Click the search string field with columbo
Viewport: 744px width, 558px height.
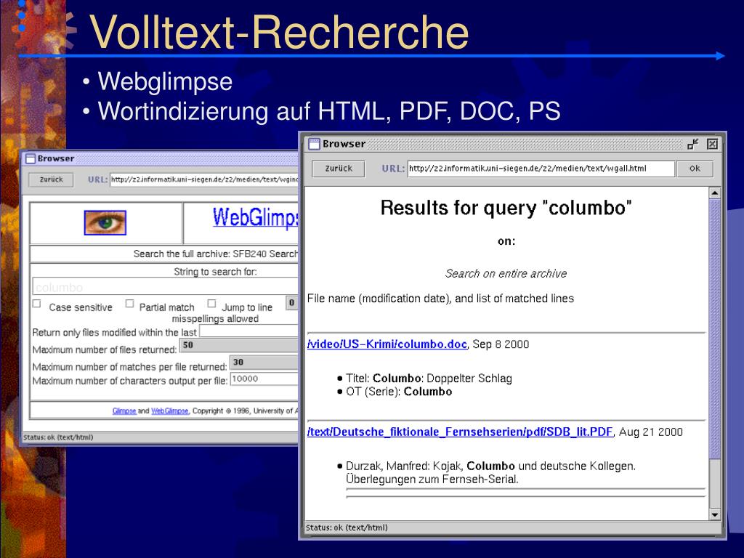click(x=166, y=287)
